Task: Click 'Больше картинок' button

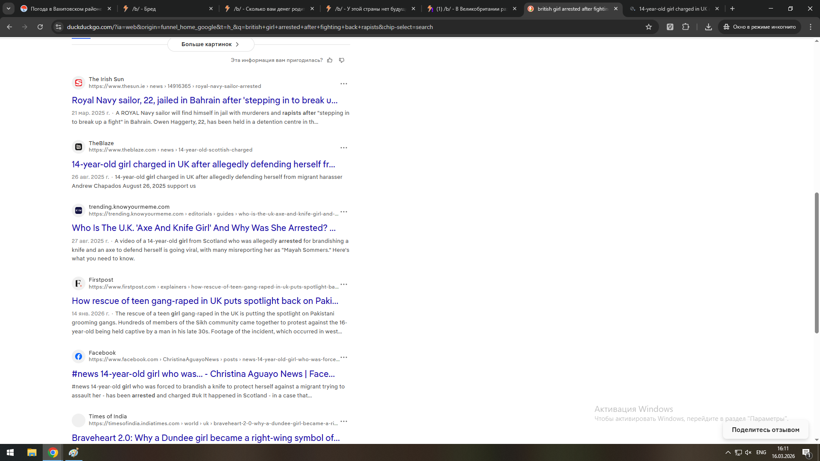Action: click(211, 44)
